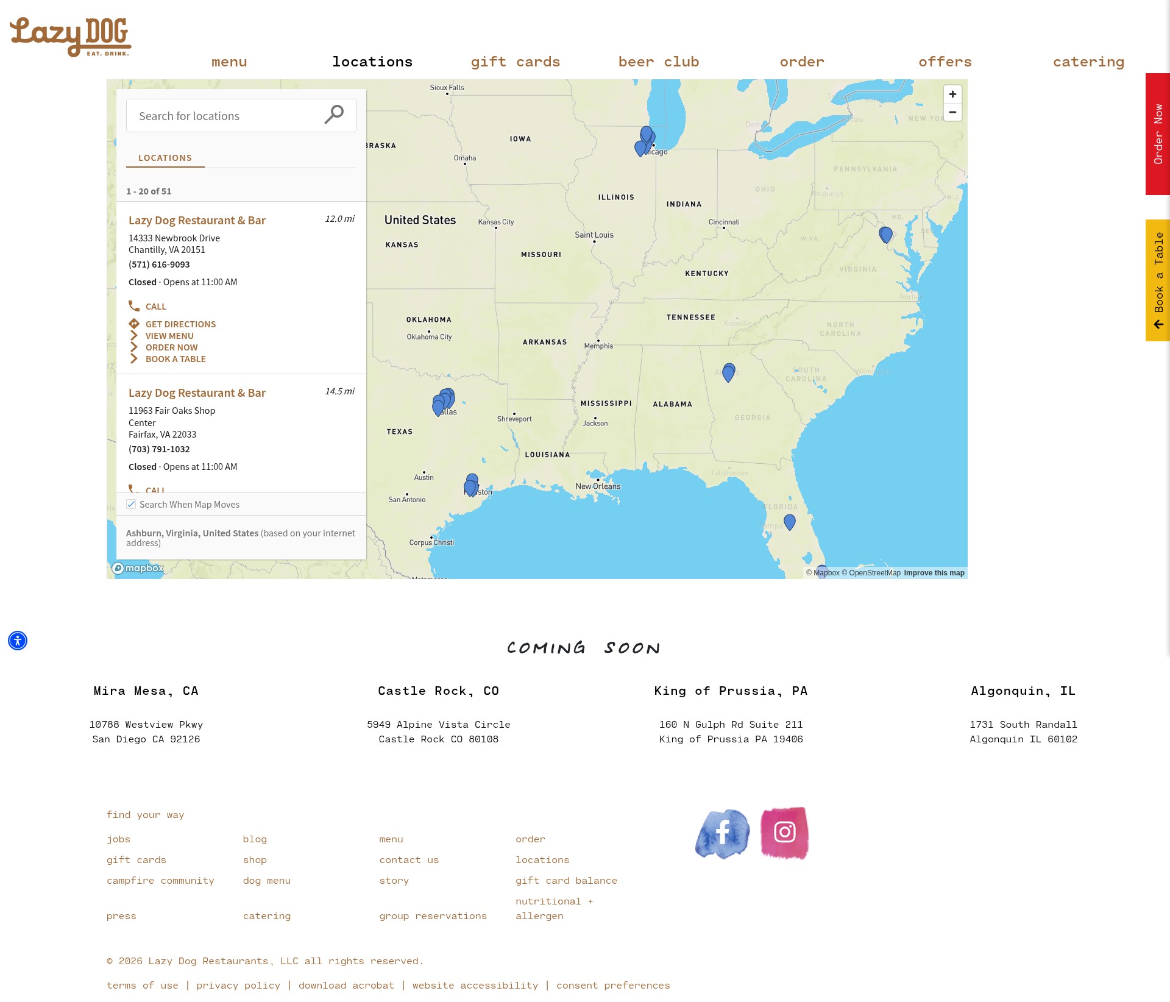Viewport: 1170px width, 1002px height.
Task: Open footer nutritional + allergen link
Action: point(555,909)
